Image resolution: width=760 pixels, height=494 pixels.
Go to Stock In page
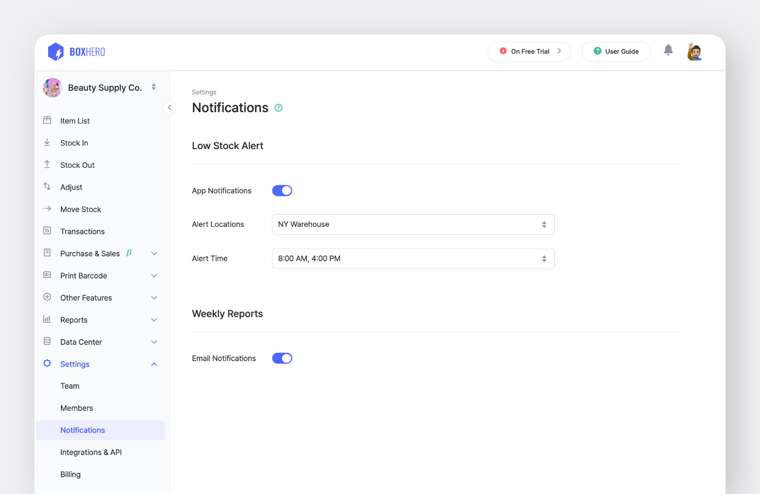[x=74, y=143]
